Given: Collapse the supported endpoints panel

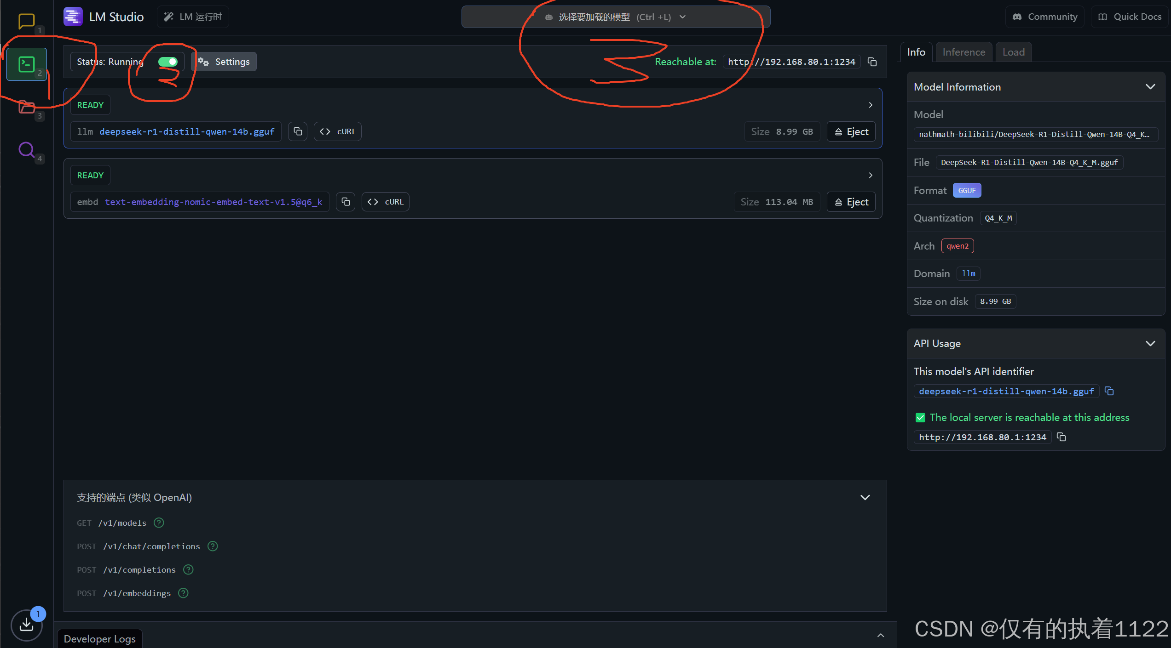Looking at the screenshot, I should [x=865, y=497].
